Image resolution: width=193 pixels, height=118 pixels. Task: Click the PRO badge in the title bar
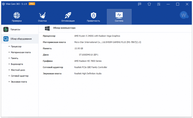click(32, 4)
